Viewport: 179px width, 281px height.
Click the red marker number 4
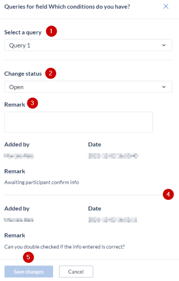(x=168, y=194)
